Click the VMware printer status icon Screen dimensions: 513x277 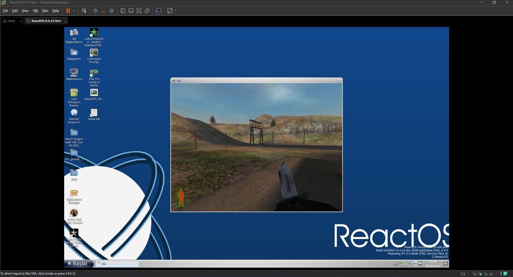(491, 274)
